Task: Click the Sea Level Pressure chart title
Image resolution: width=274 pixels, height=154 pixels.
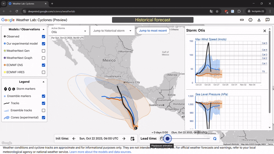Action: [x=211, y=94]
